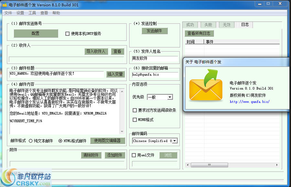291x187 pixels.
Task: Click the Version 8.1.0 Build 301 text in About
Action: pos(252,88)
